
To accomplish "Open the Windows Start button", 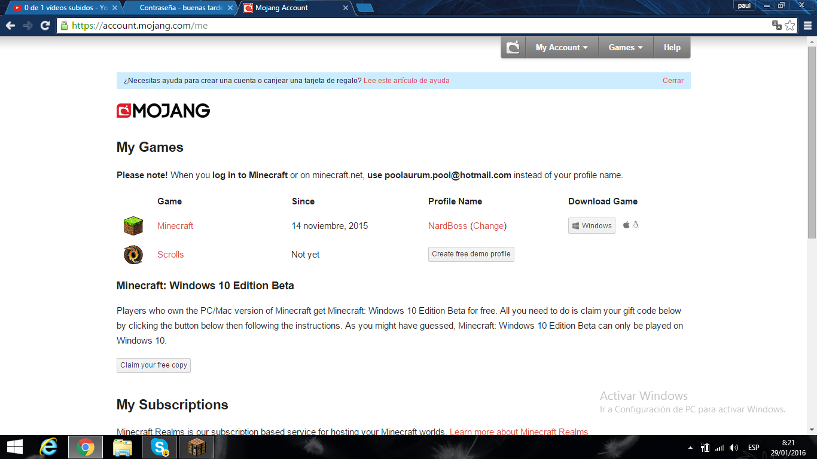I will tap(15, 447).
